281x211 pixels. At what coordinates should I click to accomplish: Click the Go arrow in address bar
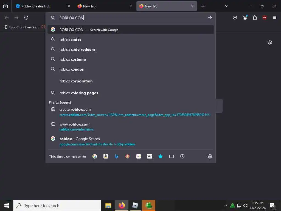pos(210,18)
